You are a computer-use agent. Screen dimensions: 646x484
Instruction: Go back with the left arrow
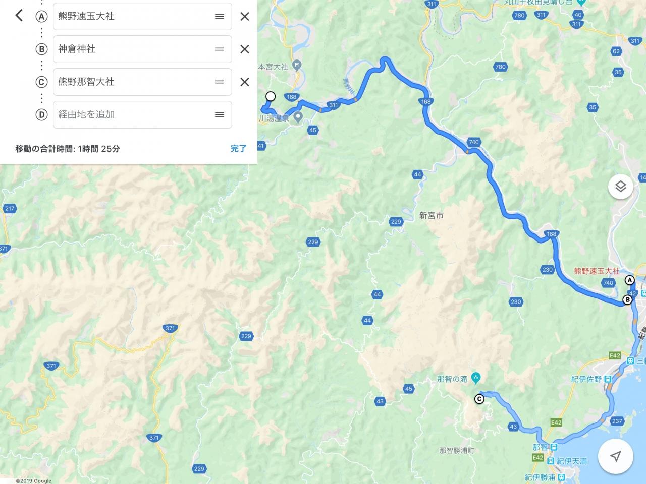(19, 15)
